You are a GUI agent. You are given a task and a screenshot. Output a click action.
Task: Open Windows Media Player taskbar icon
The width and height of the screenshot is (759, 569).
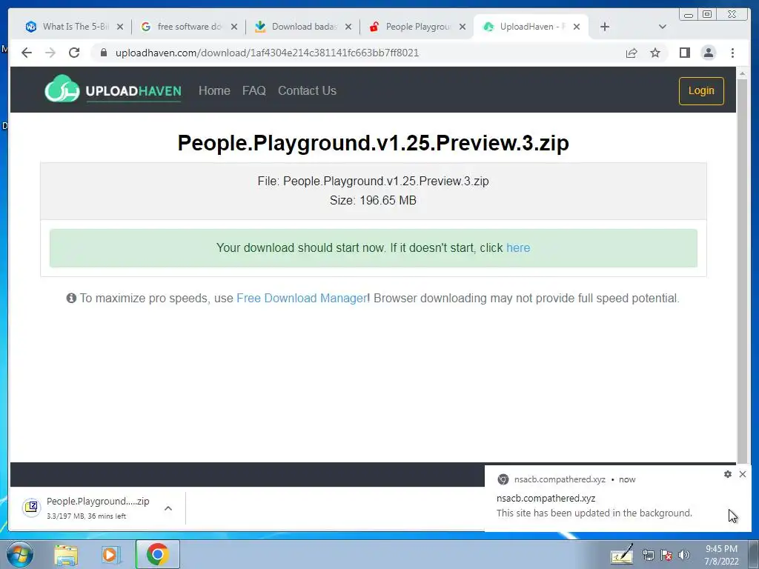(x=111, y=554)
